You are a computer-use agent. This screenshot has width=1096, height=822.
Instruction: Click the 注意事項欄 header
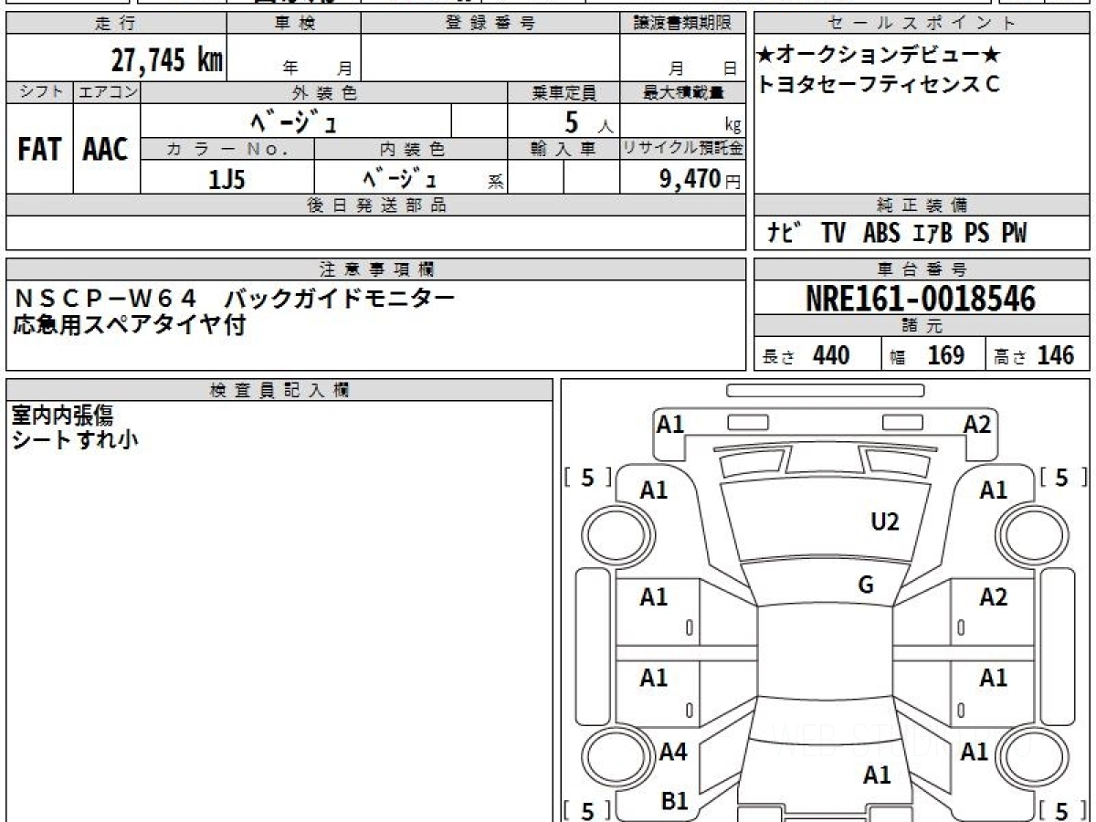376,269
